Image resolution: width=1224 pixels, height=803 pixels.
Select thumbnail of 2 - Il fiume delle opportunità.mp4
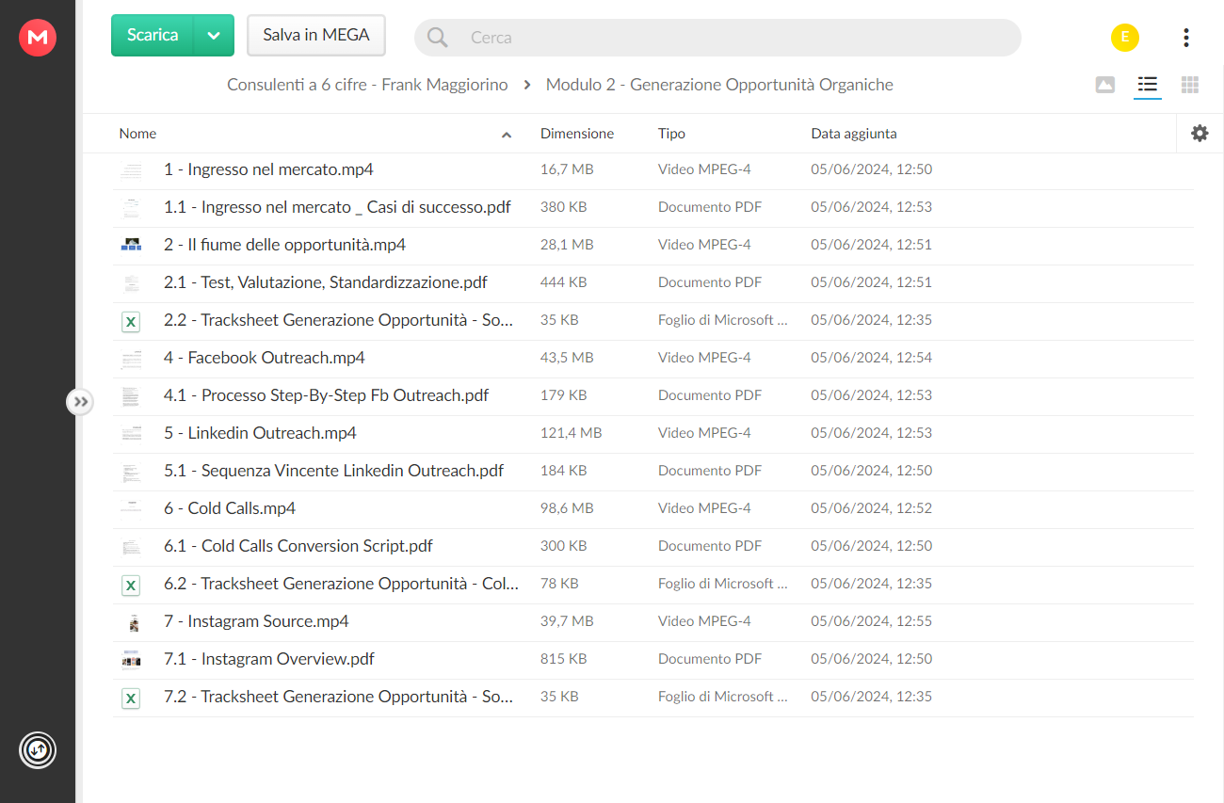131,245
